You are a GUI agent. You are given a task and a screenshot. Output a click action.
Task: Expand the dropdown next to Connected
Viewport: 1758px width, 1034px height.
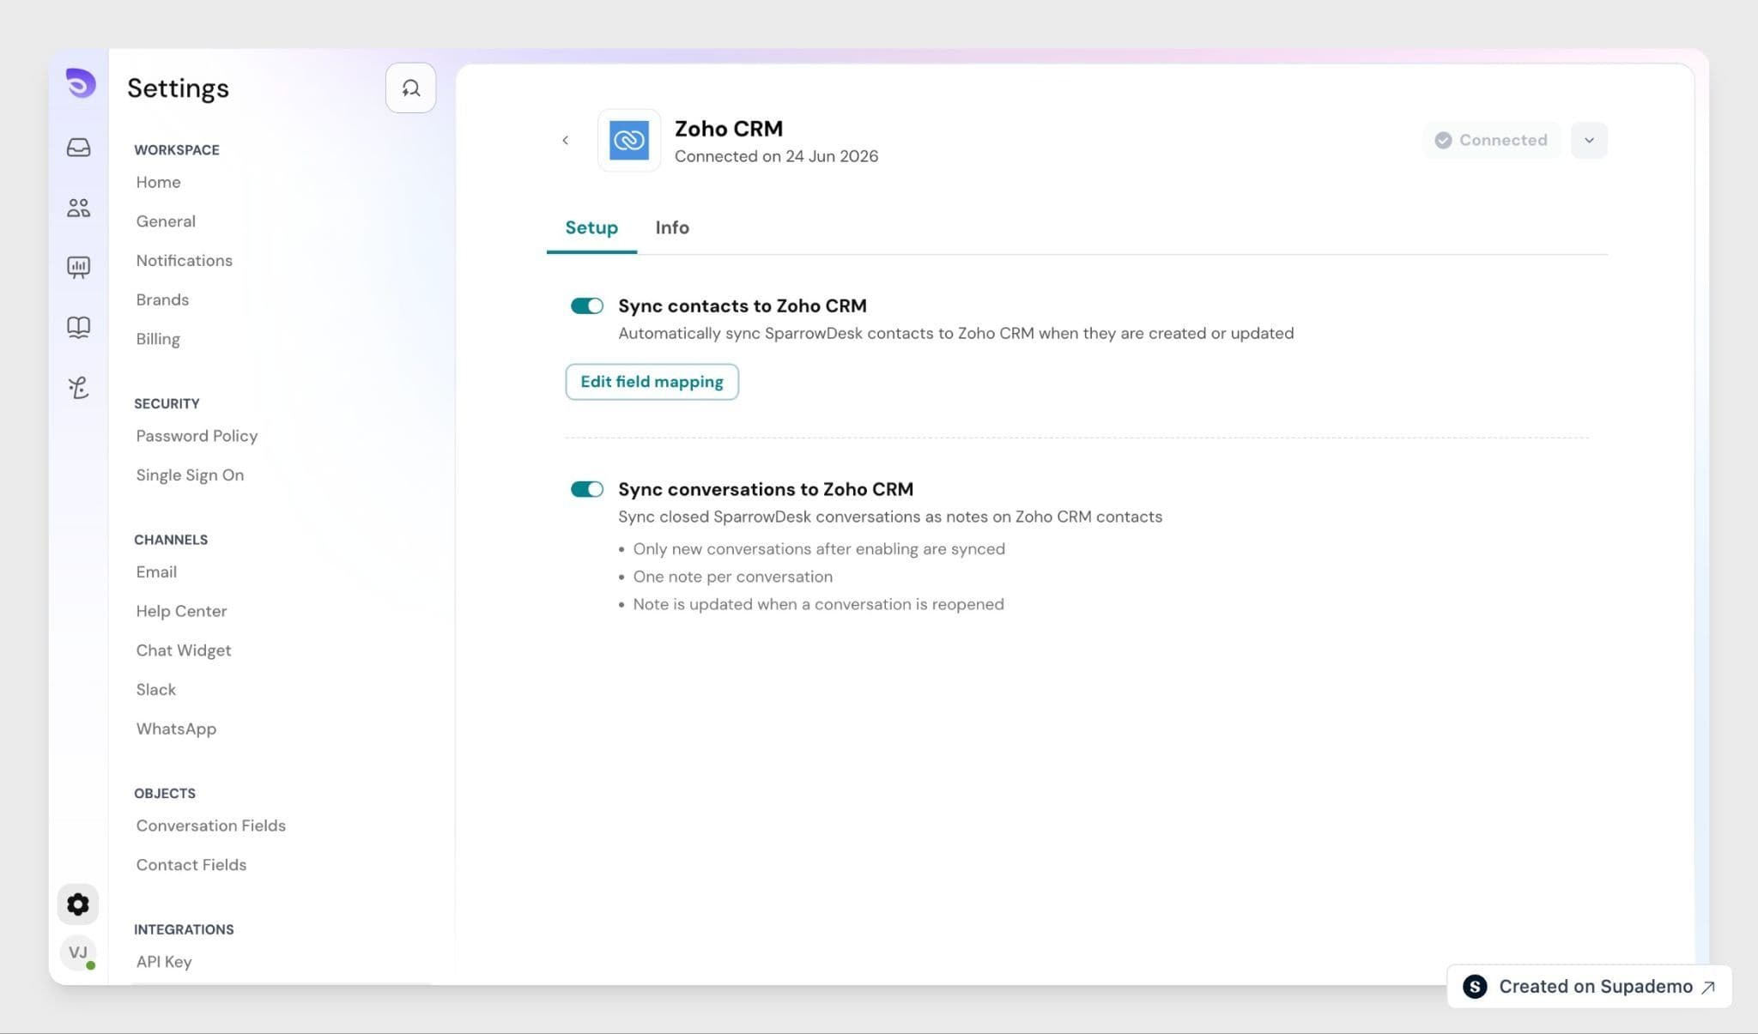tap(1589, 140)
